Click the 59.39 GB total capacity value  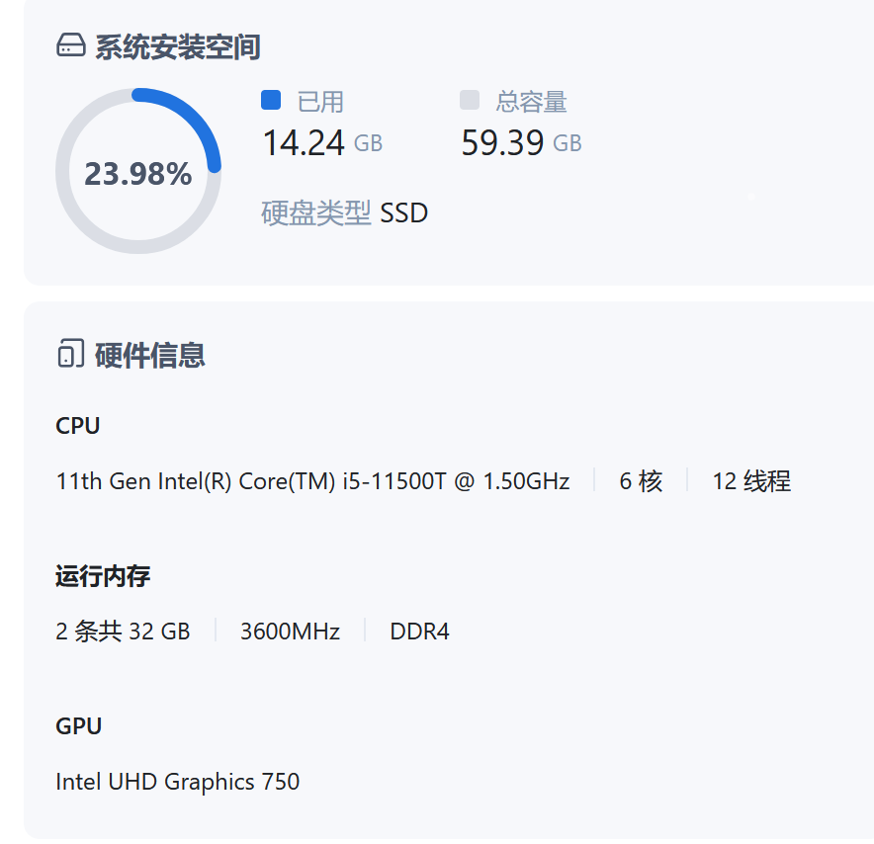point(521,143)
